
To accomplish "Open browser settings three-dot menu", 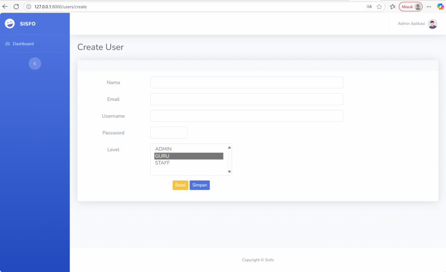I will [429, 7].
